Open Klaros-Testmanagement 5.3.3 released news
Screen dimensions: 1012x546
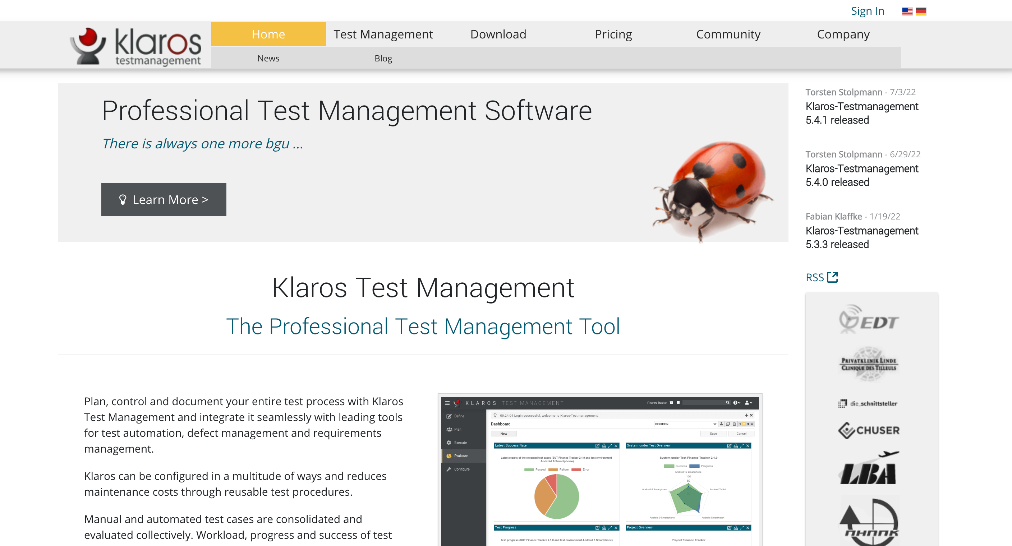coord(861,237)
